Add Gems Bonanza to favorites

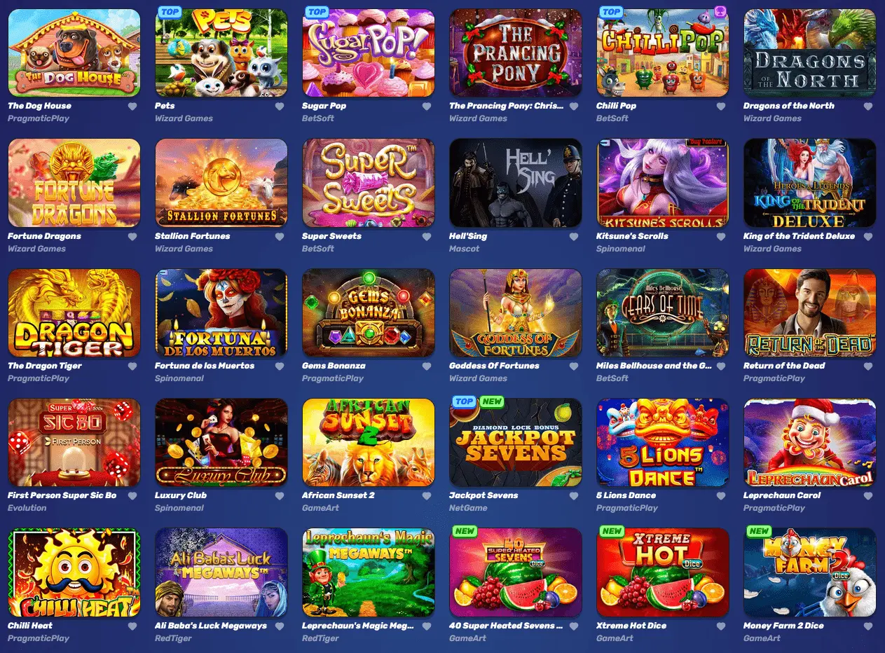427,366
